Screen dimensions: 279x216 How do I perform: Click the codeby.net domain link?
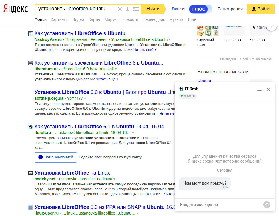[45, 179]
